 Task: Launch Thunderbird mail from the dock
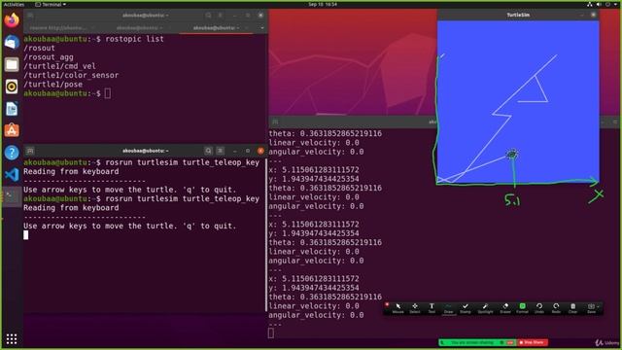[12, 42]
